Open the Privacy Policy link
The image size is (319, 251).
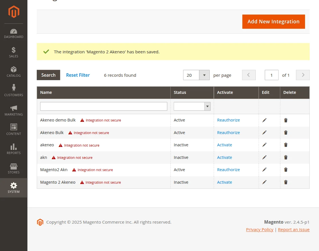tap(259, 229)
